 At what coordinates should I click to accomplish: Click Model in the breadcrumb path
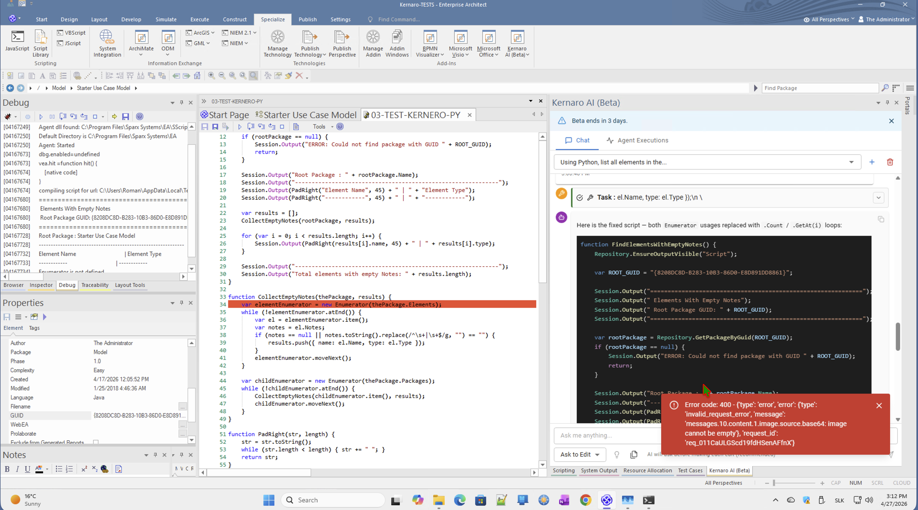click(x=59, y=88)
